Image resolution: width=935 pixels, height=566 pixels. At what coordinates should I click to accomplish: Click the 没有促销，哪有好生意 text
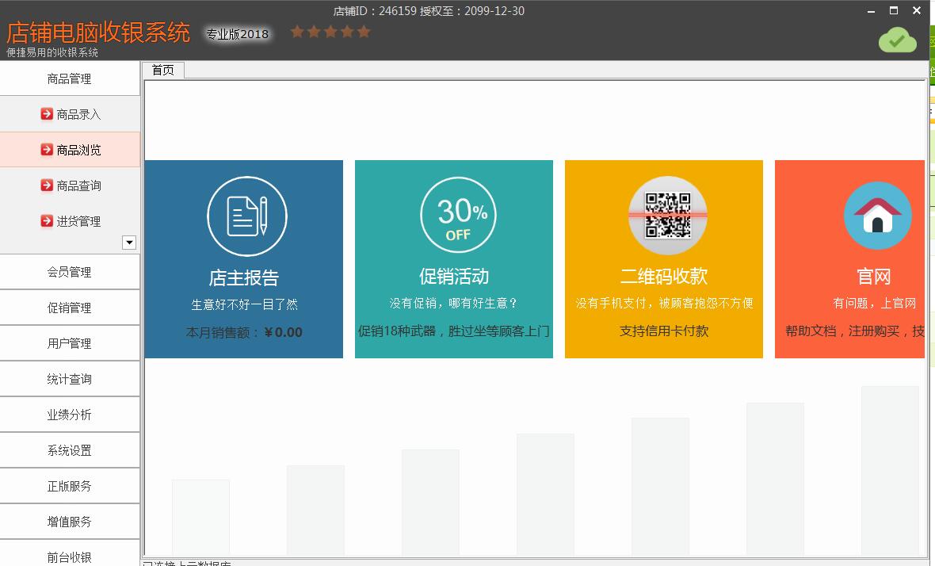point(454,303)
